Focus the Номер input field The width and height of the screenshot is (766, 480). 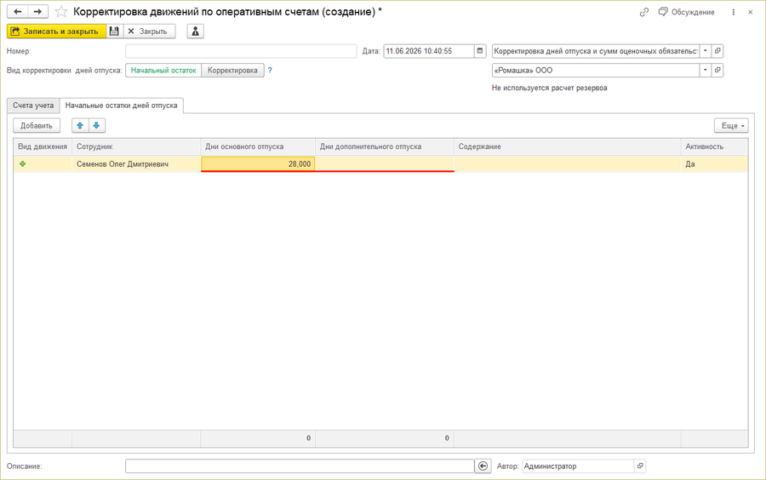tap(241, 51)
